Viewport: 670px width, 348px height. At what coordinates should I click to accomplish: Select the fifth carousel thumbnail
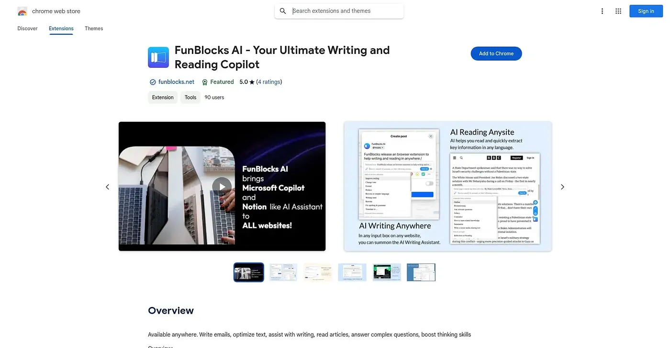(387, 273)
